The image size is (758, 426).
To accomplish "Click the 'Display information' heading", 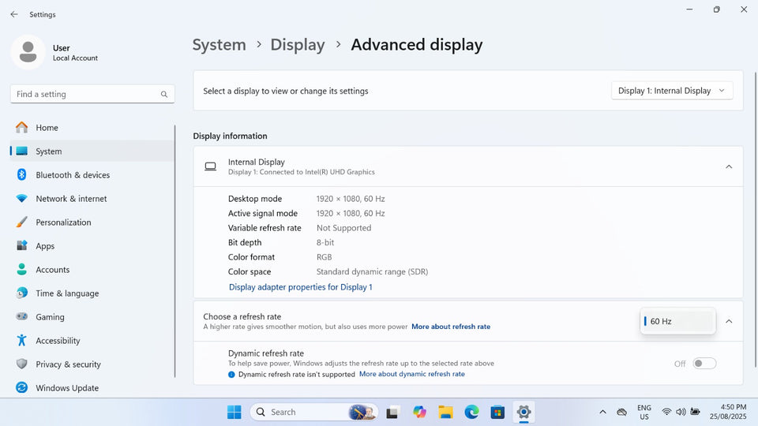I will [230, 136].
